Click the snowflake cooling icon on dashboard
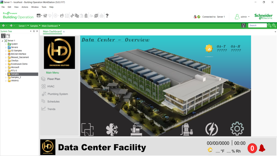 pos(112,129)
